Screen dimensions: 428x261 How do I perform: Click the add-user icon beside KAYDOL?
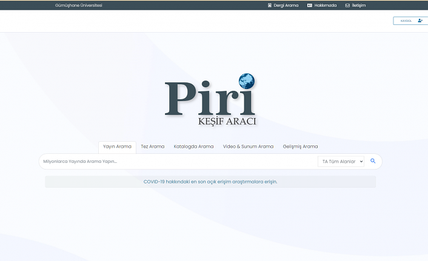pos(420,21)
